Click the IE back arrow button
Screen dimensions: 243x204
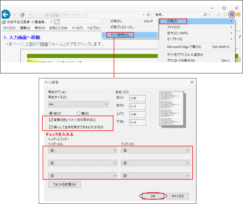tap(6, 14)
